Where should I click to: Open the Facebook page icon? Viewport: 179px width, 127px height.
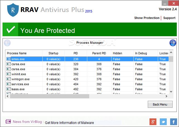click(x=173, y=122)
